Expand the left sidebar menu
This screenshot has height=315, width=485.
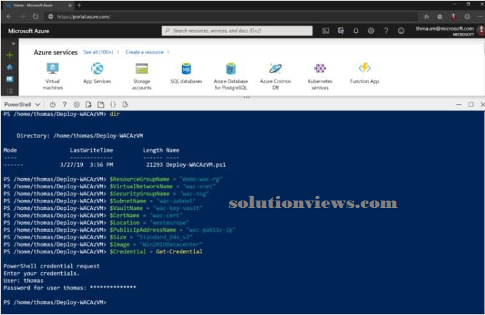[14, 43]
